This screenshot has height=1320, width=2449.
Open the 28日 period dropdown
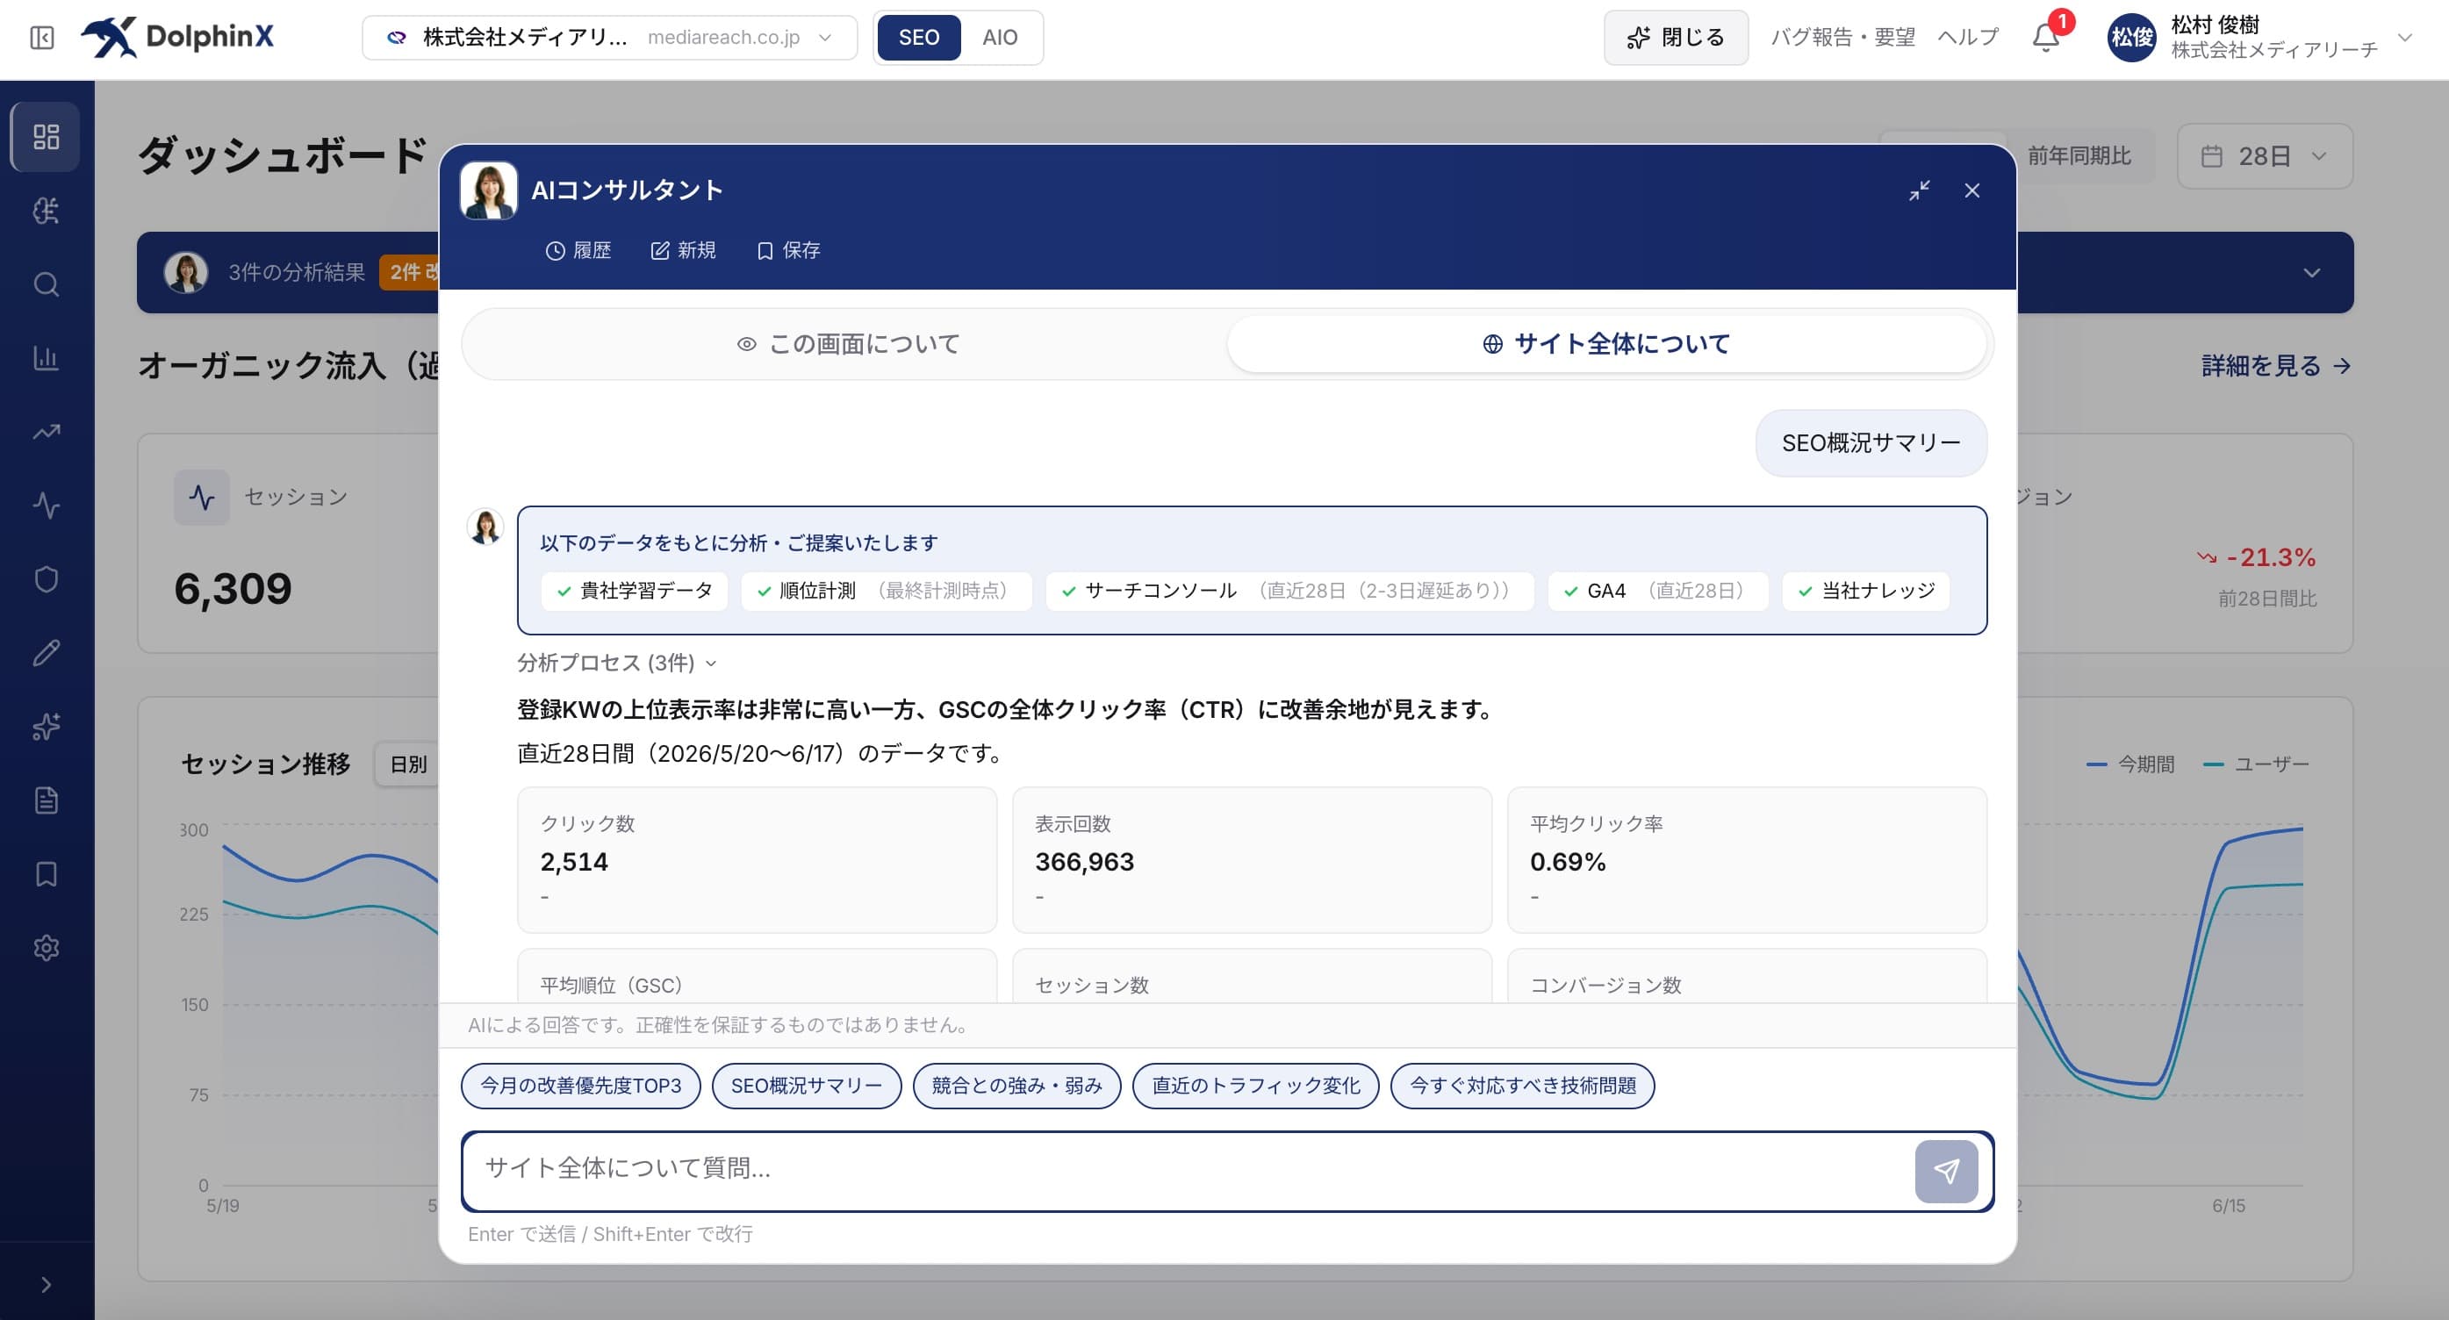point(2265,156)
